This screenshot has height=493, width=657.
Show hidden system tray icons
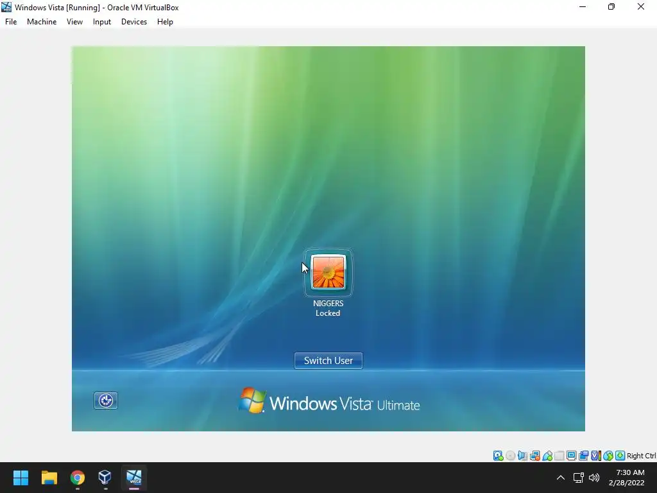tap(561, 478)
